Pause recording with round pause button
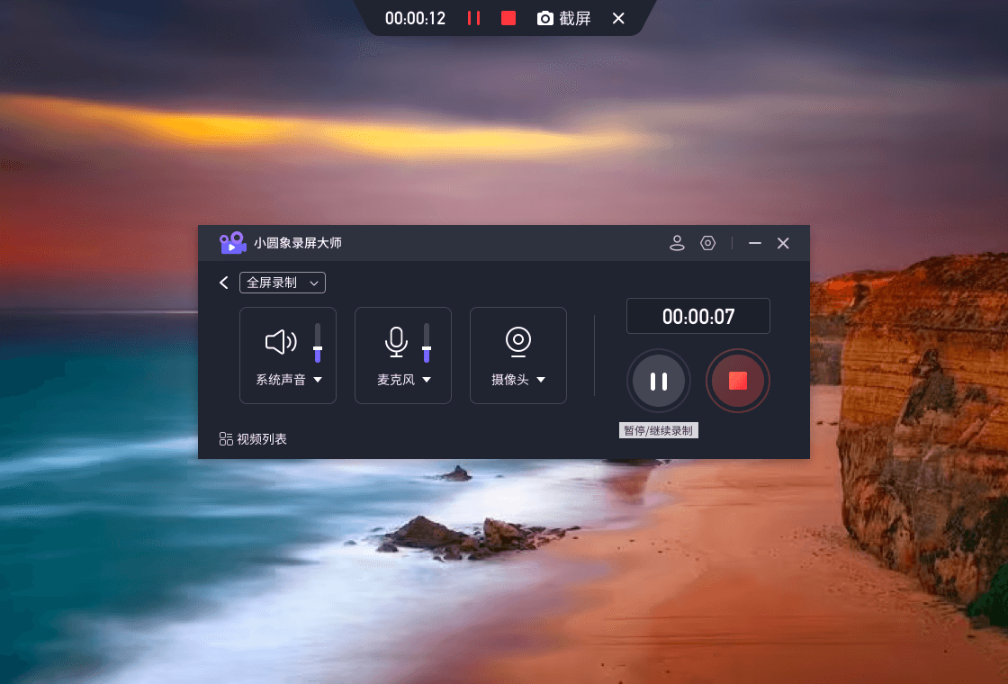The image size is (1008, 684). click(658, 381)
